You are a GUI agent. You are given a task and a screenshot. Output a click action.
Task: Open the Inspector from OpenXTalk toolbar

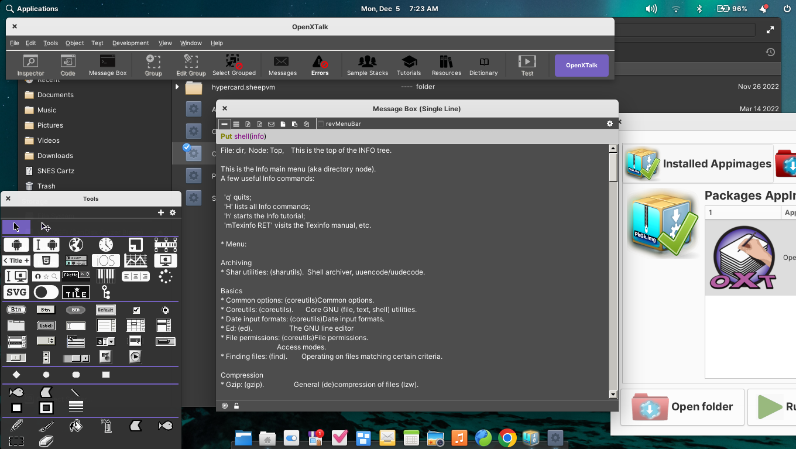30,65
